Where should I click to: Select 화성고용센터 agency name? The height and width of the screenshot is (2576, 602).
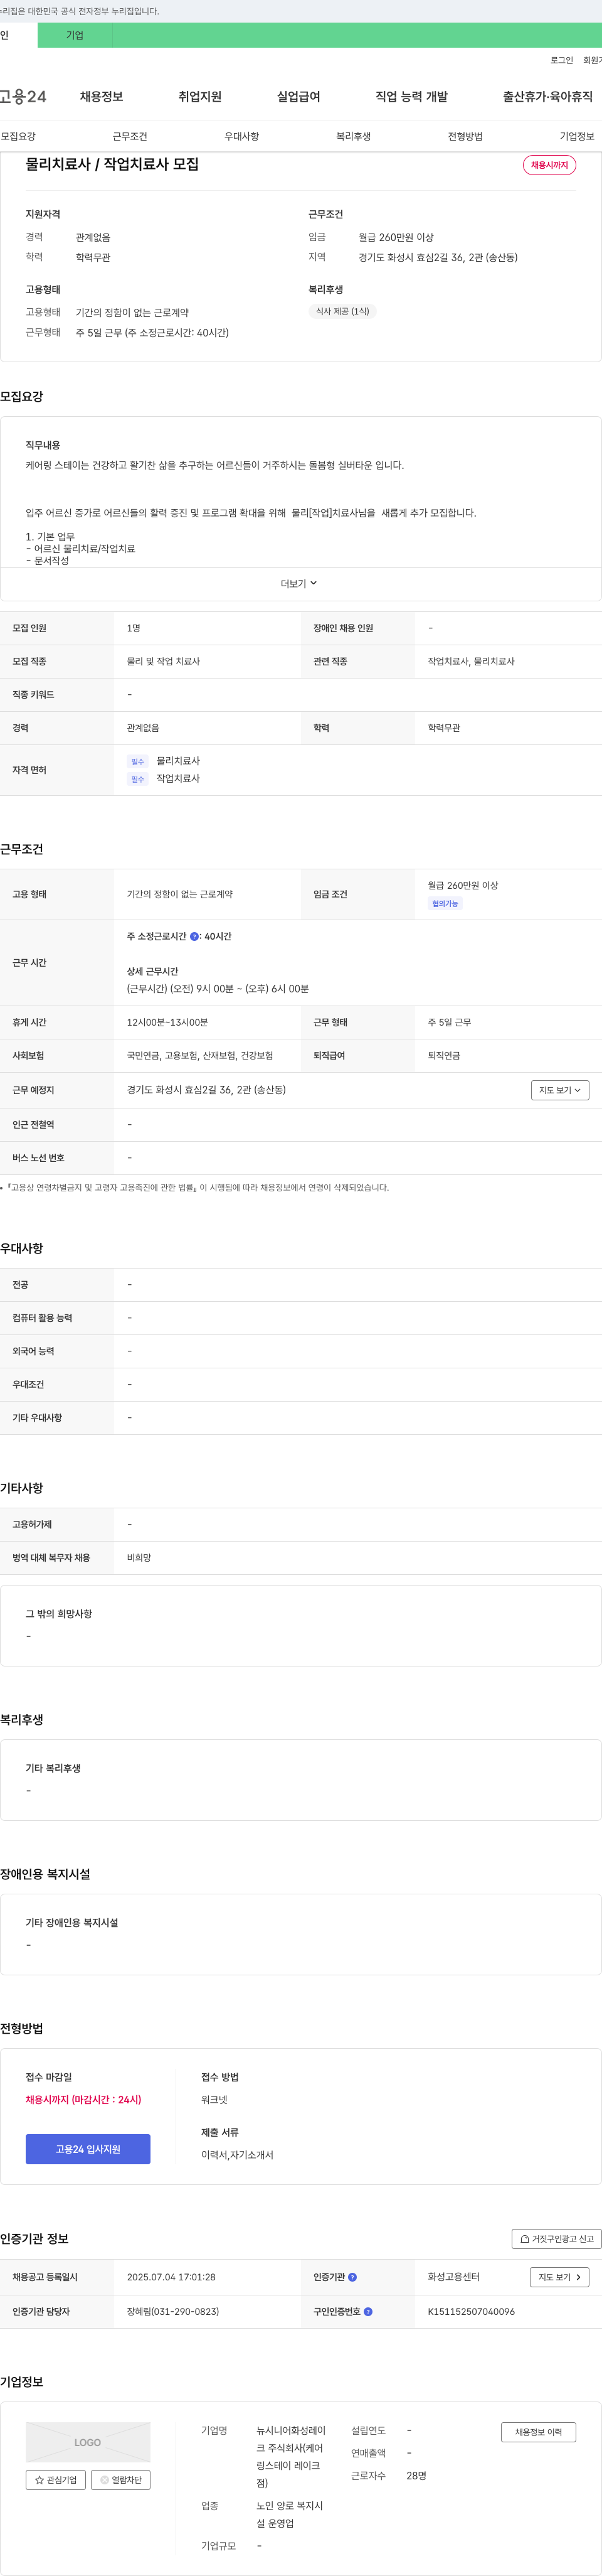pyautogui.click(x=453, y=2277)
